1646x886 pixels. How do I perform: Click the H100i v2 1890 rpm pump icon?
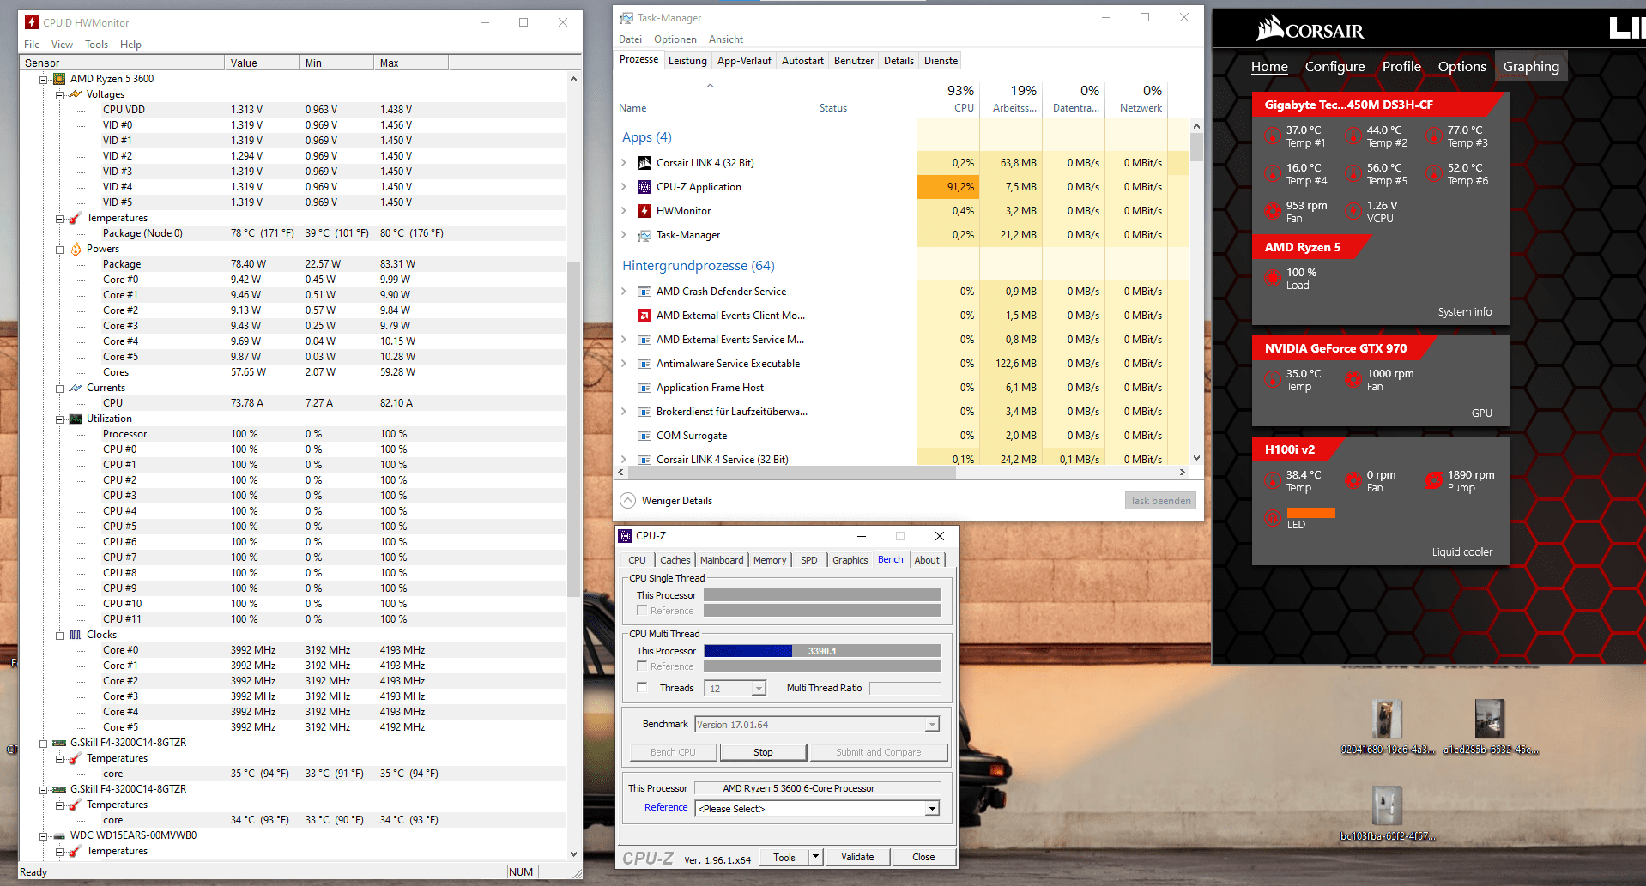[x=1434, y=480]
